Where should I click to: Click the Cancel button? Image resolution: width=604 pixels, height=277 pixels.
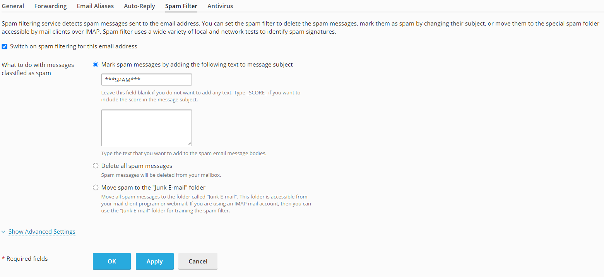pos(198,261)
